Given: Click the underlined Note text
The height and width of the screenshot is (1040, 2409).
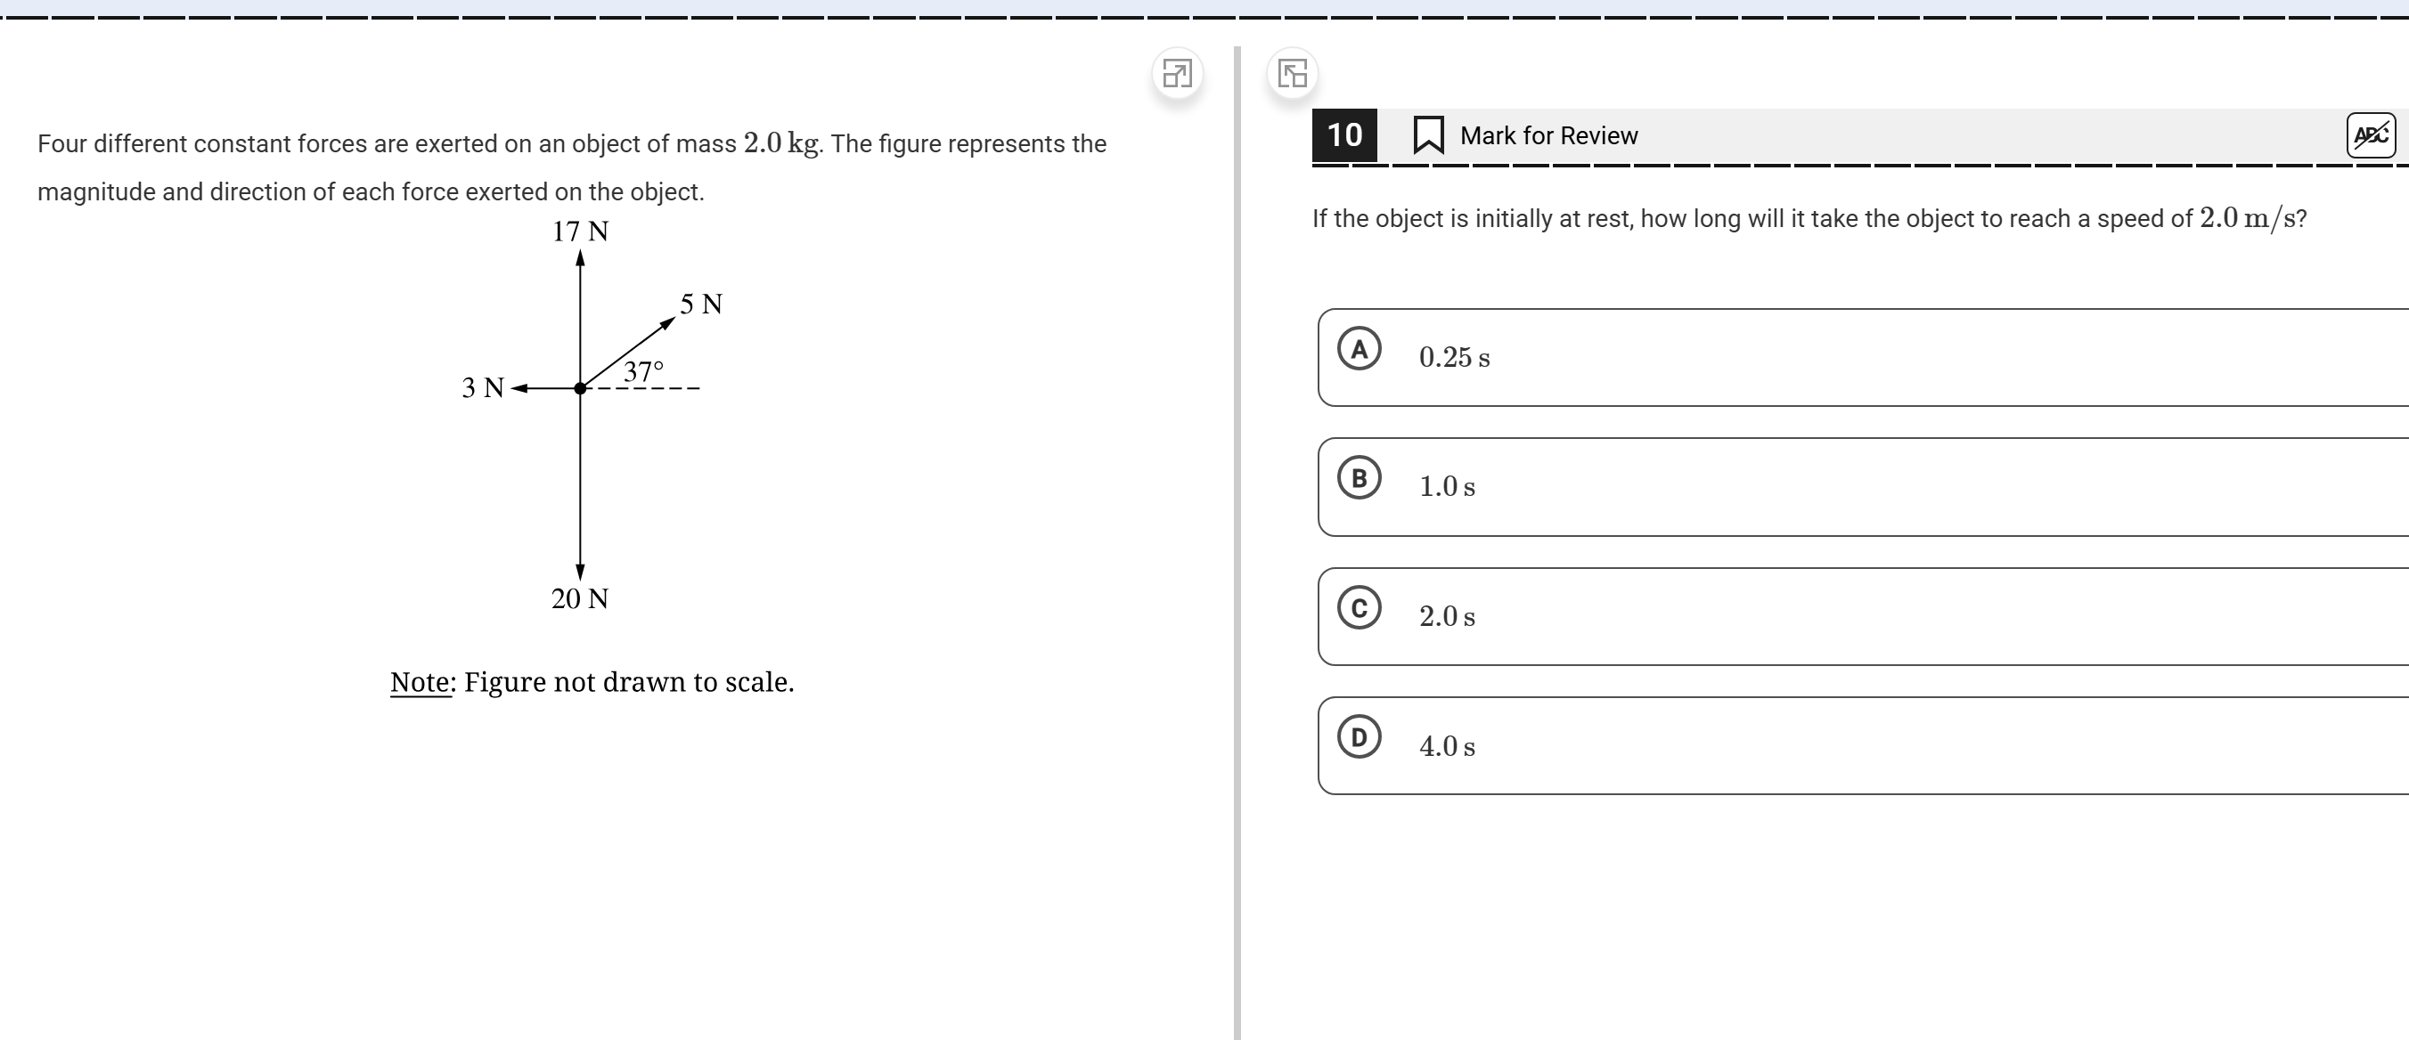Looking at the screenshot, I should (x=420, y=682).
